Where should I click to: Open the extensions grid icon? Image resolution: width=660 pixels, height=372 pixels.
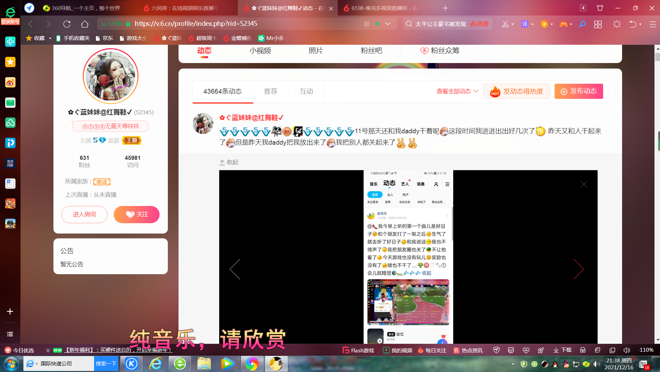tap(598, 24)
